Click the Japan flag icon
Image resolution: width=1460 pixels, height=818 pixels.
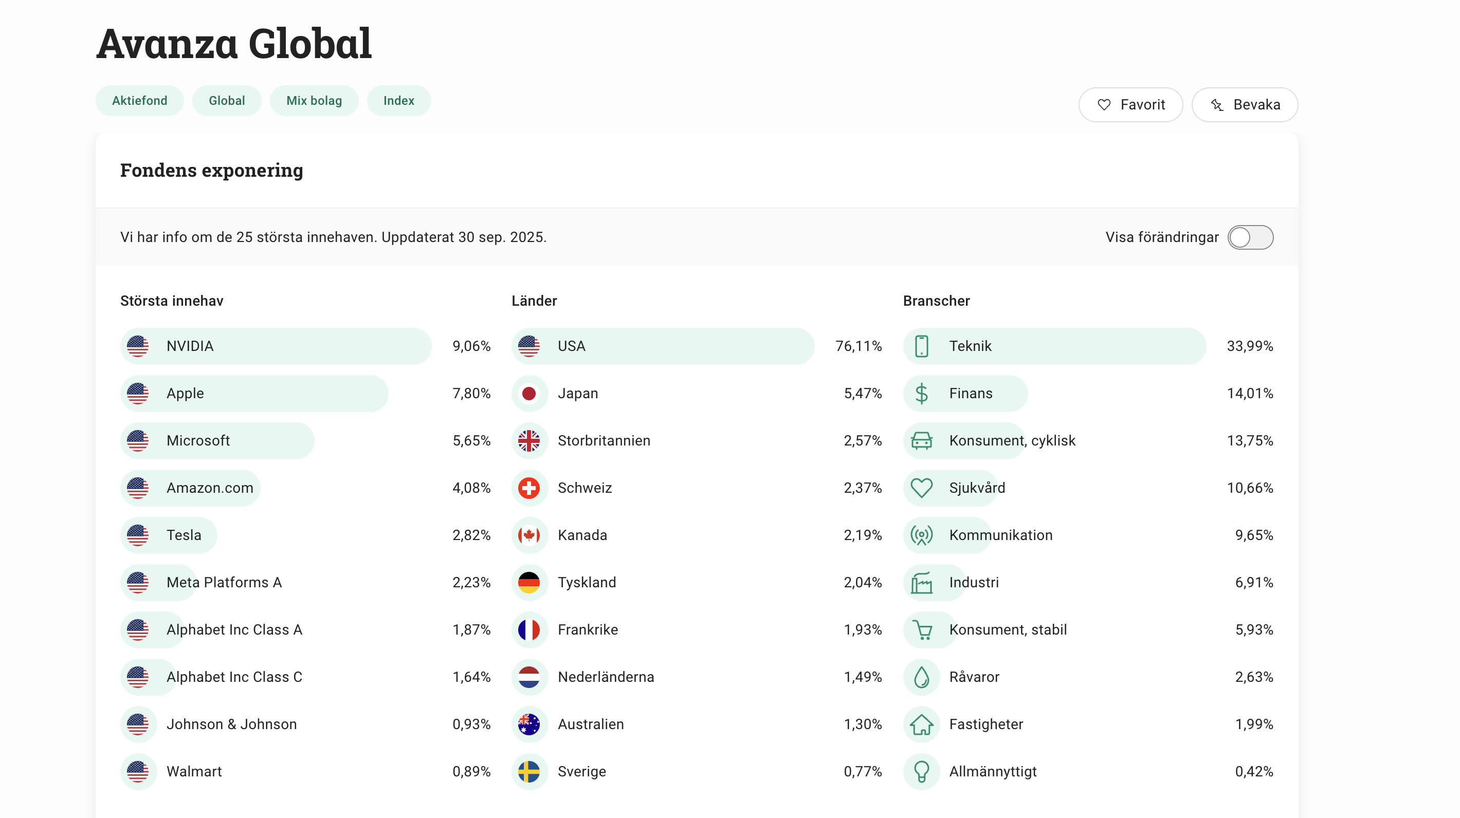tap(529, 393)
